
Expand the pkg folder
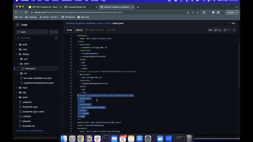(17, 93)
